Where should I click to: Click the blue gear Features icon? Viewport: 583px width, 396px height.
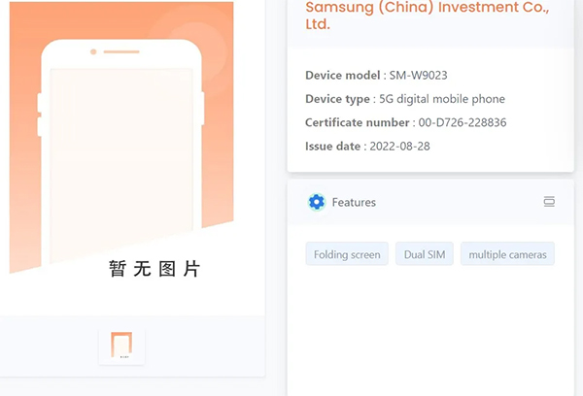[316, 202]
